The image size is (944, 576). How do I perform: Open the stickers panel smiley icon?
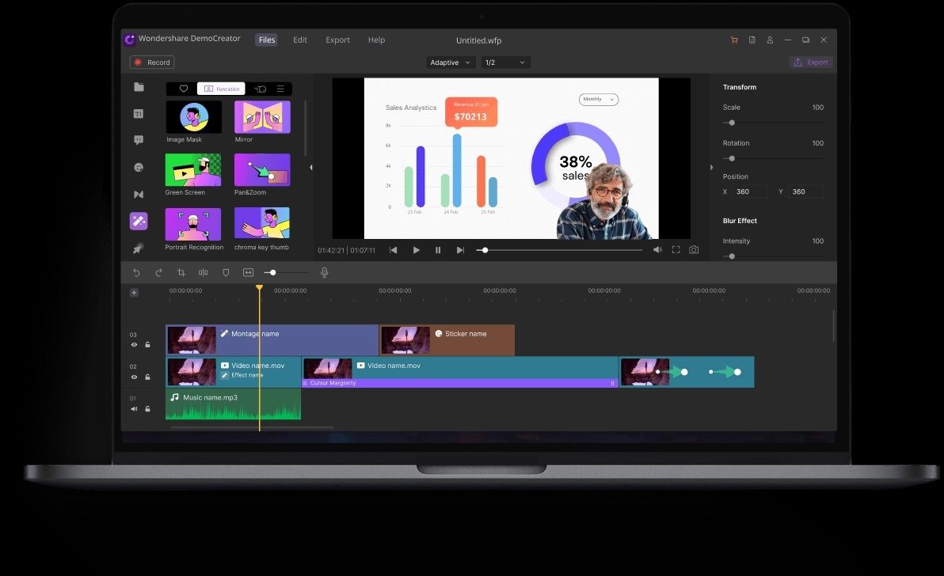pos(139,168)
